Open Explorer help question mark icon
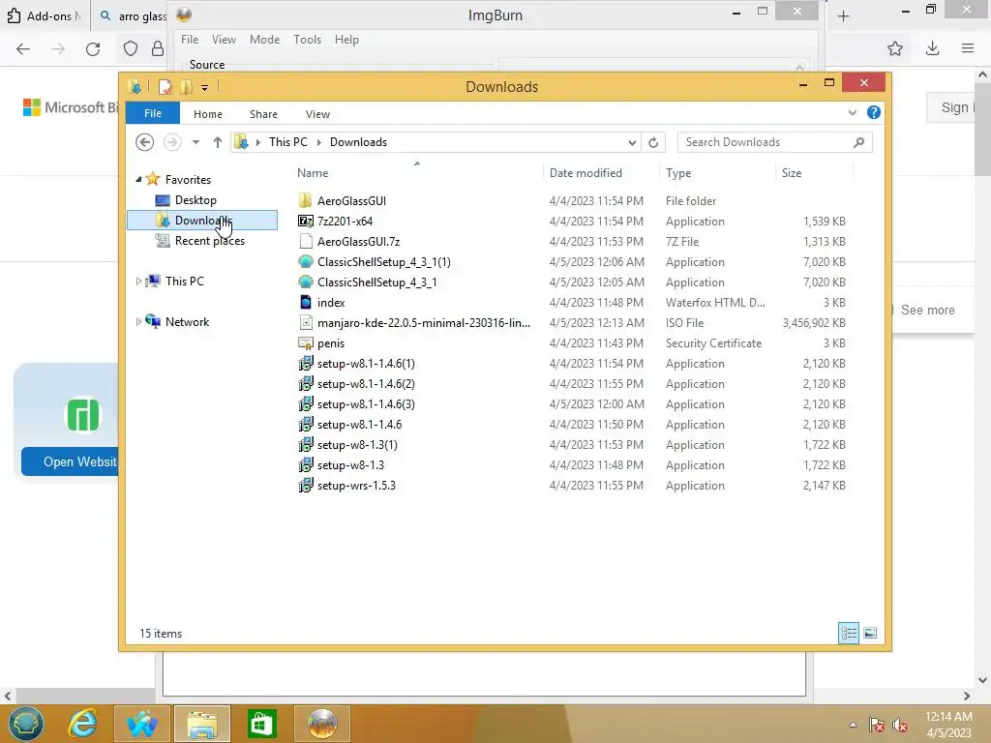991x743 pixels. (x=874, y=112)
